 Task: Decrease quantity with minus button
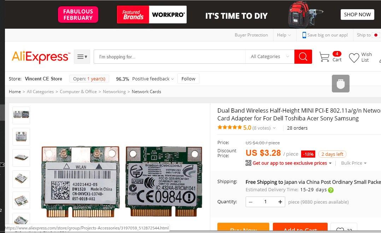point(251,202)
